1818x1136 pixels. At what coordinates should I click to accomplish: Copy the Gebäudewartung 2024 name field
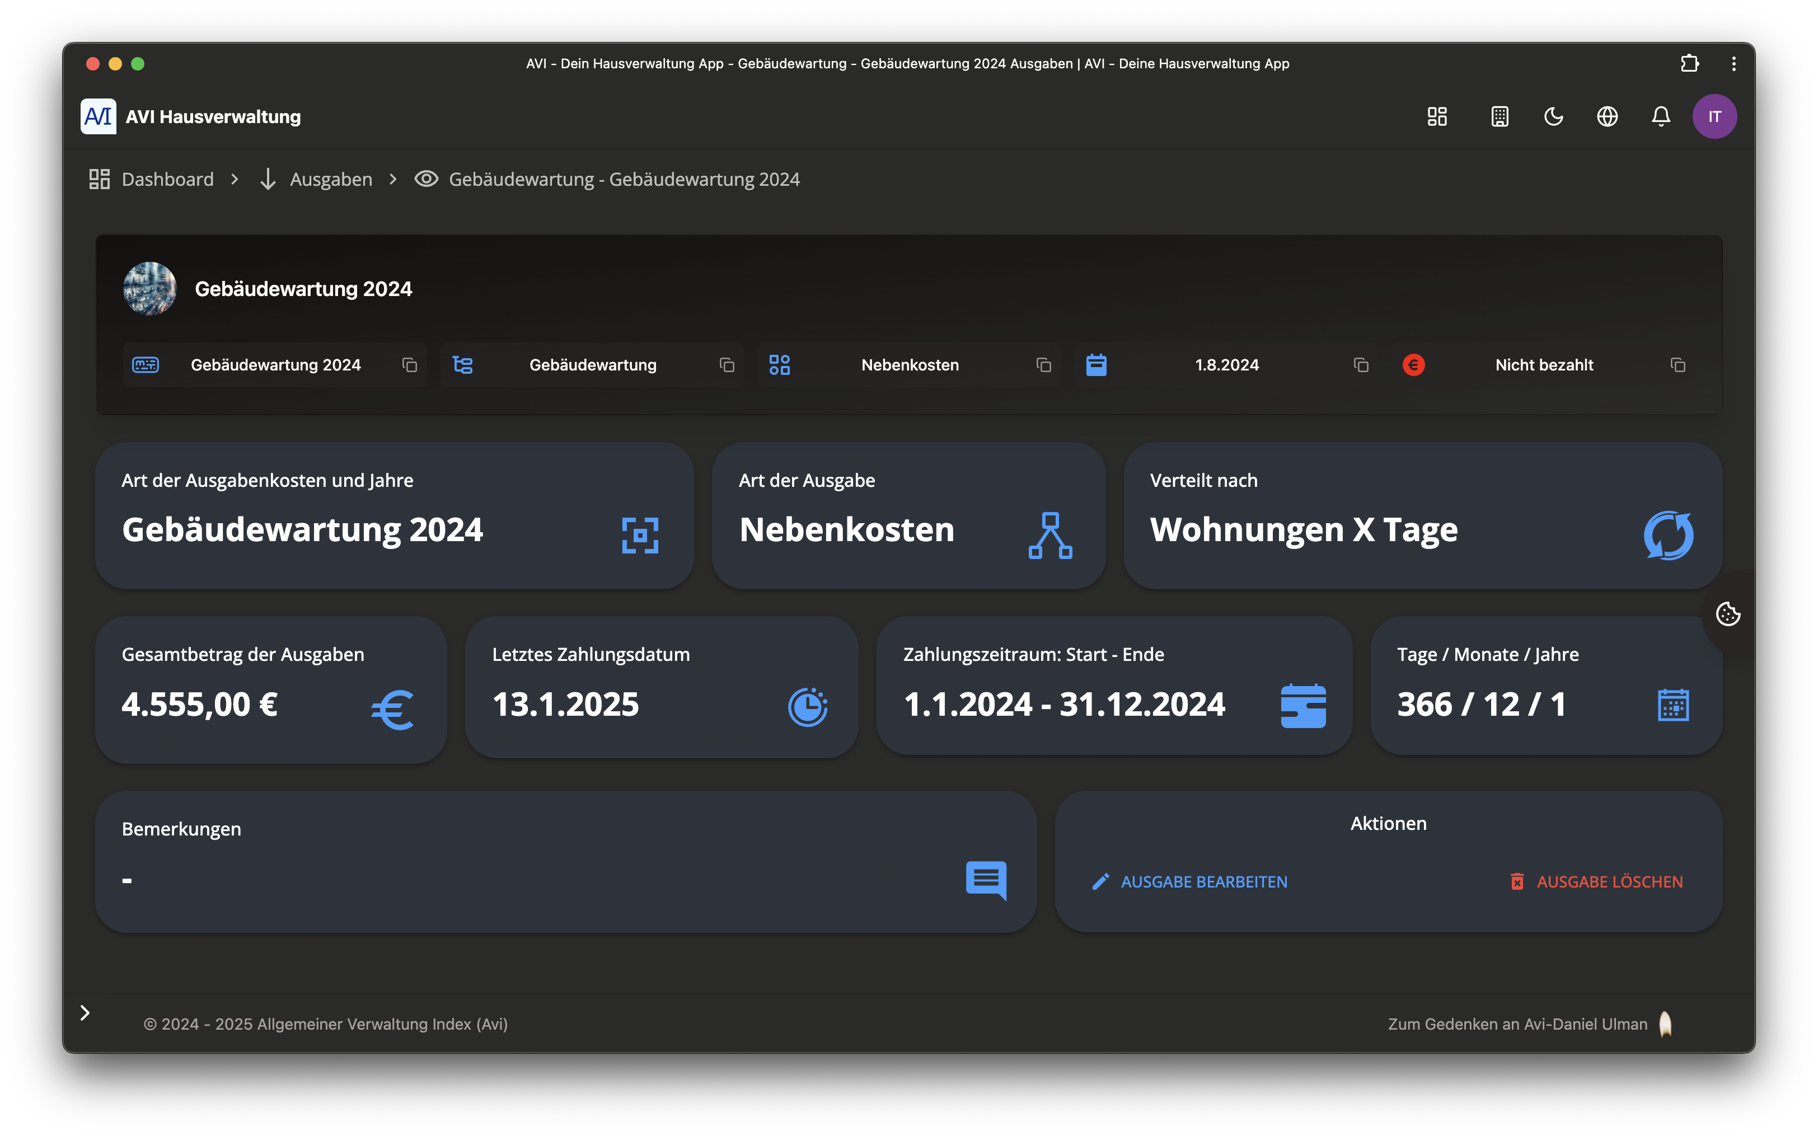[x=409, y=365]
